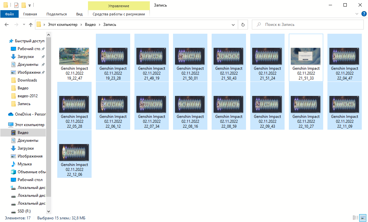Select thumbnail Genshin Impact 22_09_43
This screenshot has width=368, height=222.
tap(267, 106)
